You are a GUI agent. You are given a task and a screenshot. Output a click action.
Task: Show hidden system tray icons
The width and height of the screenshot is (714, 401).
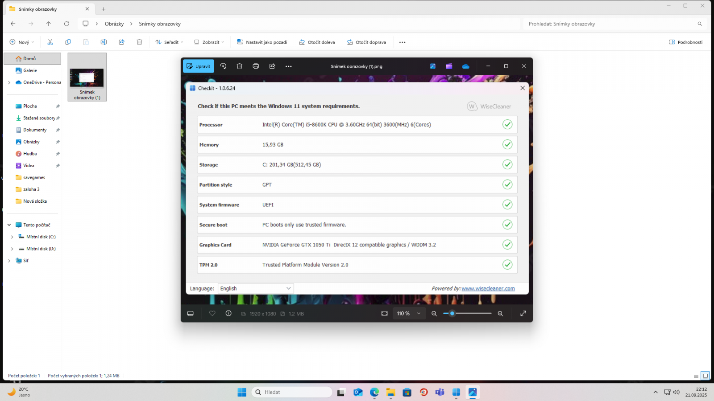click(x=656, y=392)
